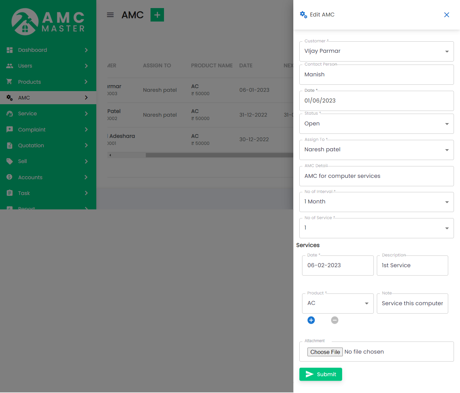Screen dimensions: 460x393
Task: Expand the No of Interval dropdown
Action: click(x=376, y=202)
